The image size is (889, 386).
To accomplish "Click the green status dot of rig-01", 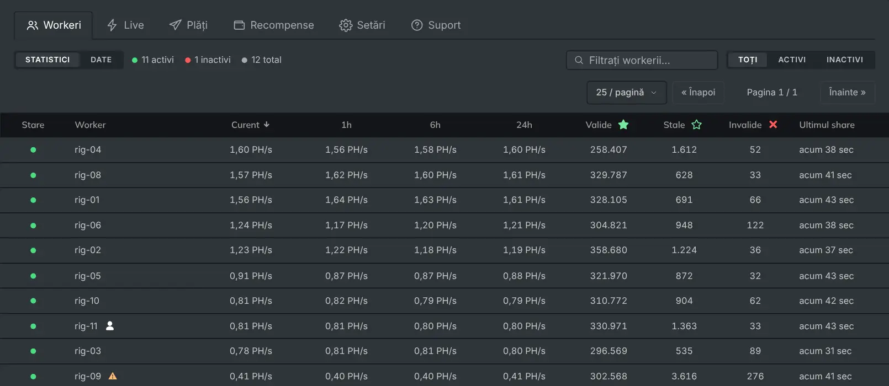I will pos(33,200).
